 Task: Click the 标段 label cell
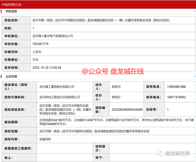point(16,28)
